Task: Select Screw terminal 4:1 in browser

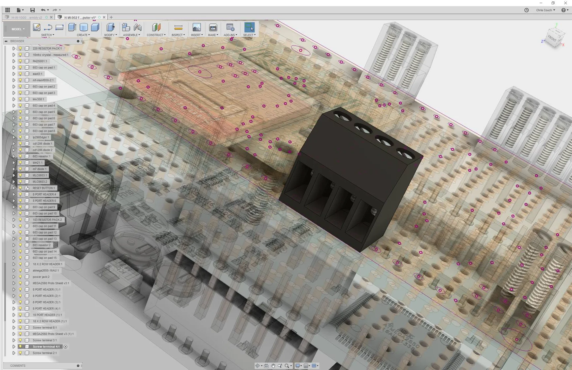Action: [x=46, y=347]
